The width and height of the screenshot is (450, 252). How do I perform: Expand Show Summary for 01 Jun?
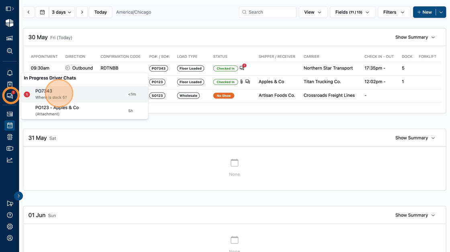pos(415,215)
